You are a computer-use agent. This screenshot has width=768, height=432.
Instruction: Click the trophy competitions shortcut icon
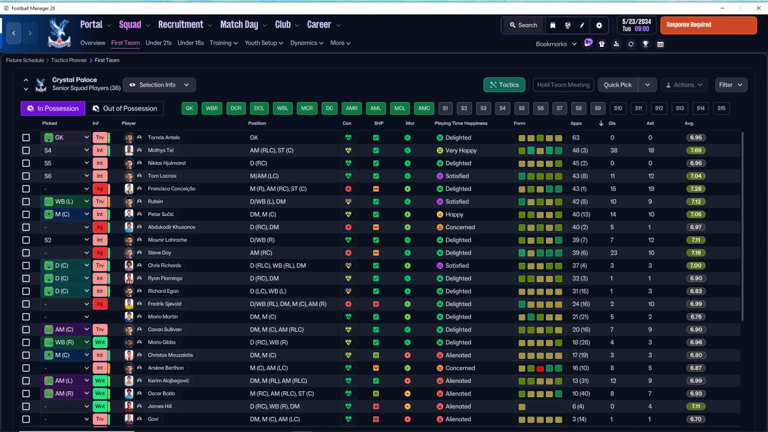click(x=646, y=44)
